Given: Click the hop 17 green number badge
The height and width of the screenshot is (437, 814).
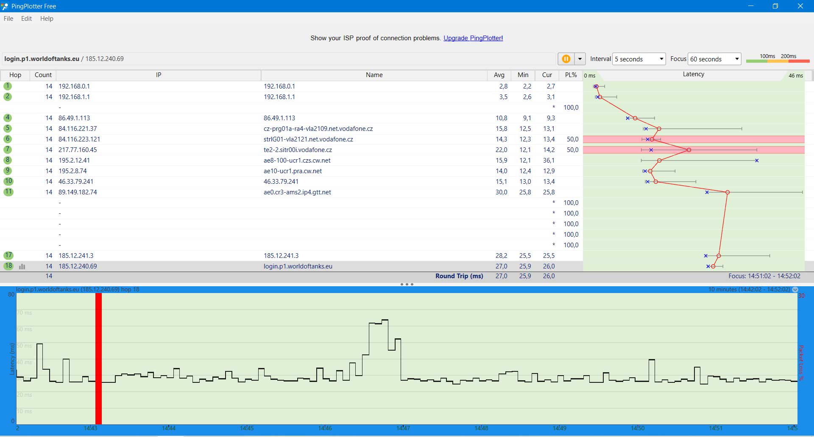Looking at the screenshot, I should tap(8, 255).
